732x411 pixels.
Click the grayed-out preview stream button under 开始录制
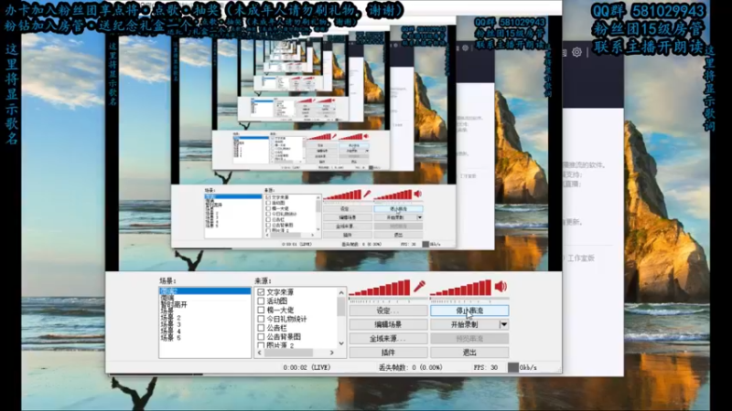469,338
